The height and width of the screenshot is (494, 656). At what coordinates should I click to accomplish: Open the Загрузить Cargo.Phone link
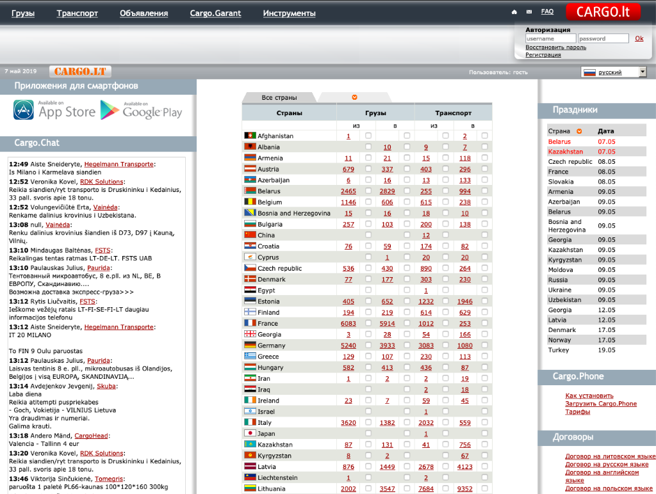pos(601,404)
